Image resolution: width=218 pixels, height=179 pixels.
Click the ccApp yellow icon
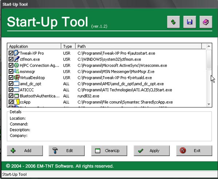16,102
